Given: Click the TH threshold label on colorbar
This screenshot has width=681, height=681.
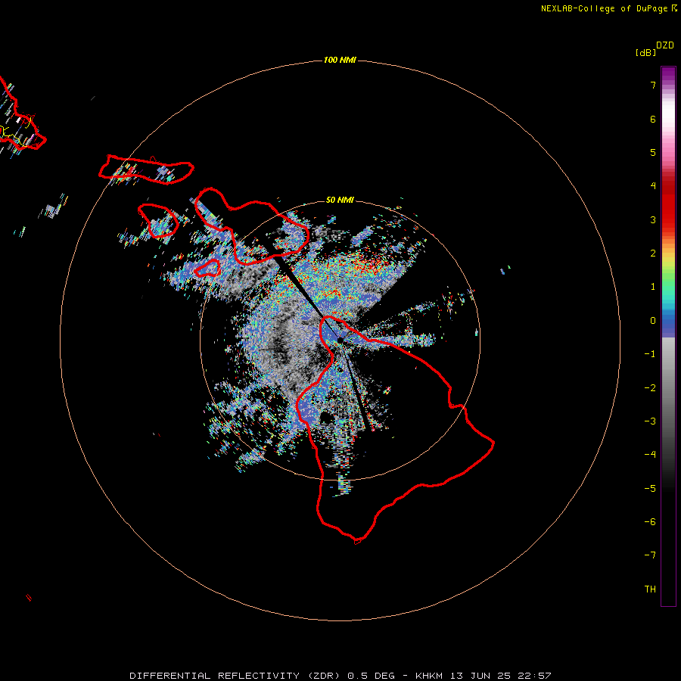Looking at the screenshot, I should point(650,589).
